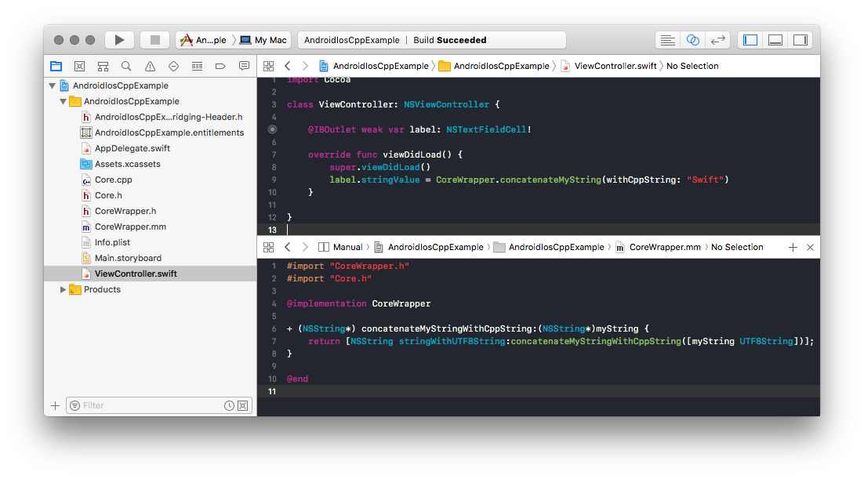Show the issue navigator

tap(150, 66)
